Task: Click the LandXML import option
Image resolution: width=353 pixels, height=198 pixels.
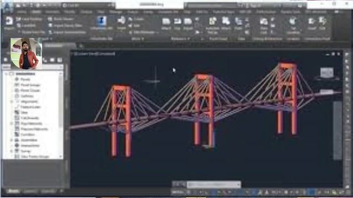Action: click(26, 26)
